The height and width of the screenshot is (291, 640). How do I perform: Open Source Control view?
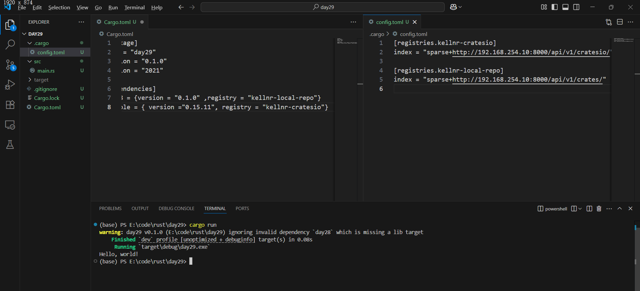coord(10,65)
